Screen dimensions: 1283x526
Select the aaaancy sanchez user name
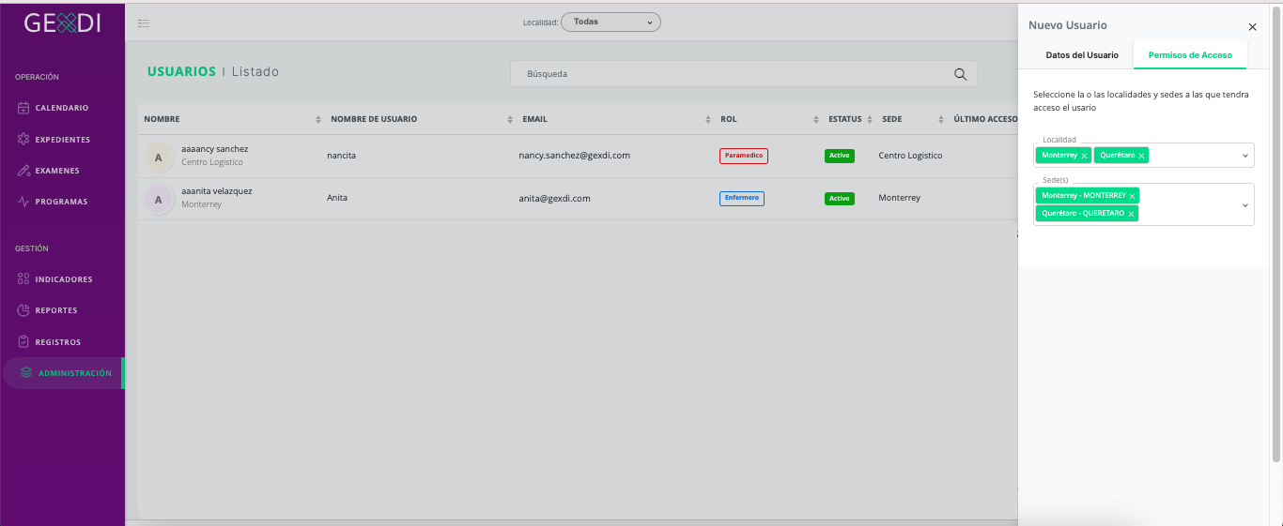(215, 149)
